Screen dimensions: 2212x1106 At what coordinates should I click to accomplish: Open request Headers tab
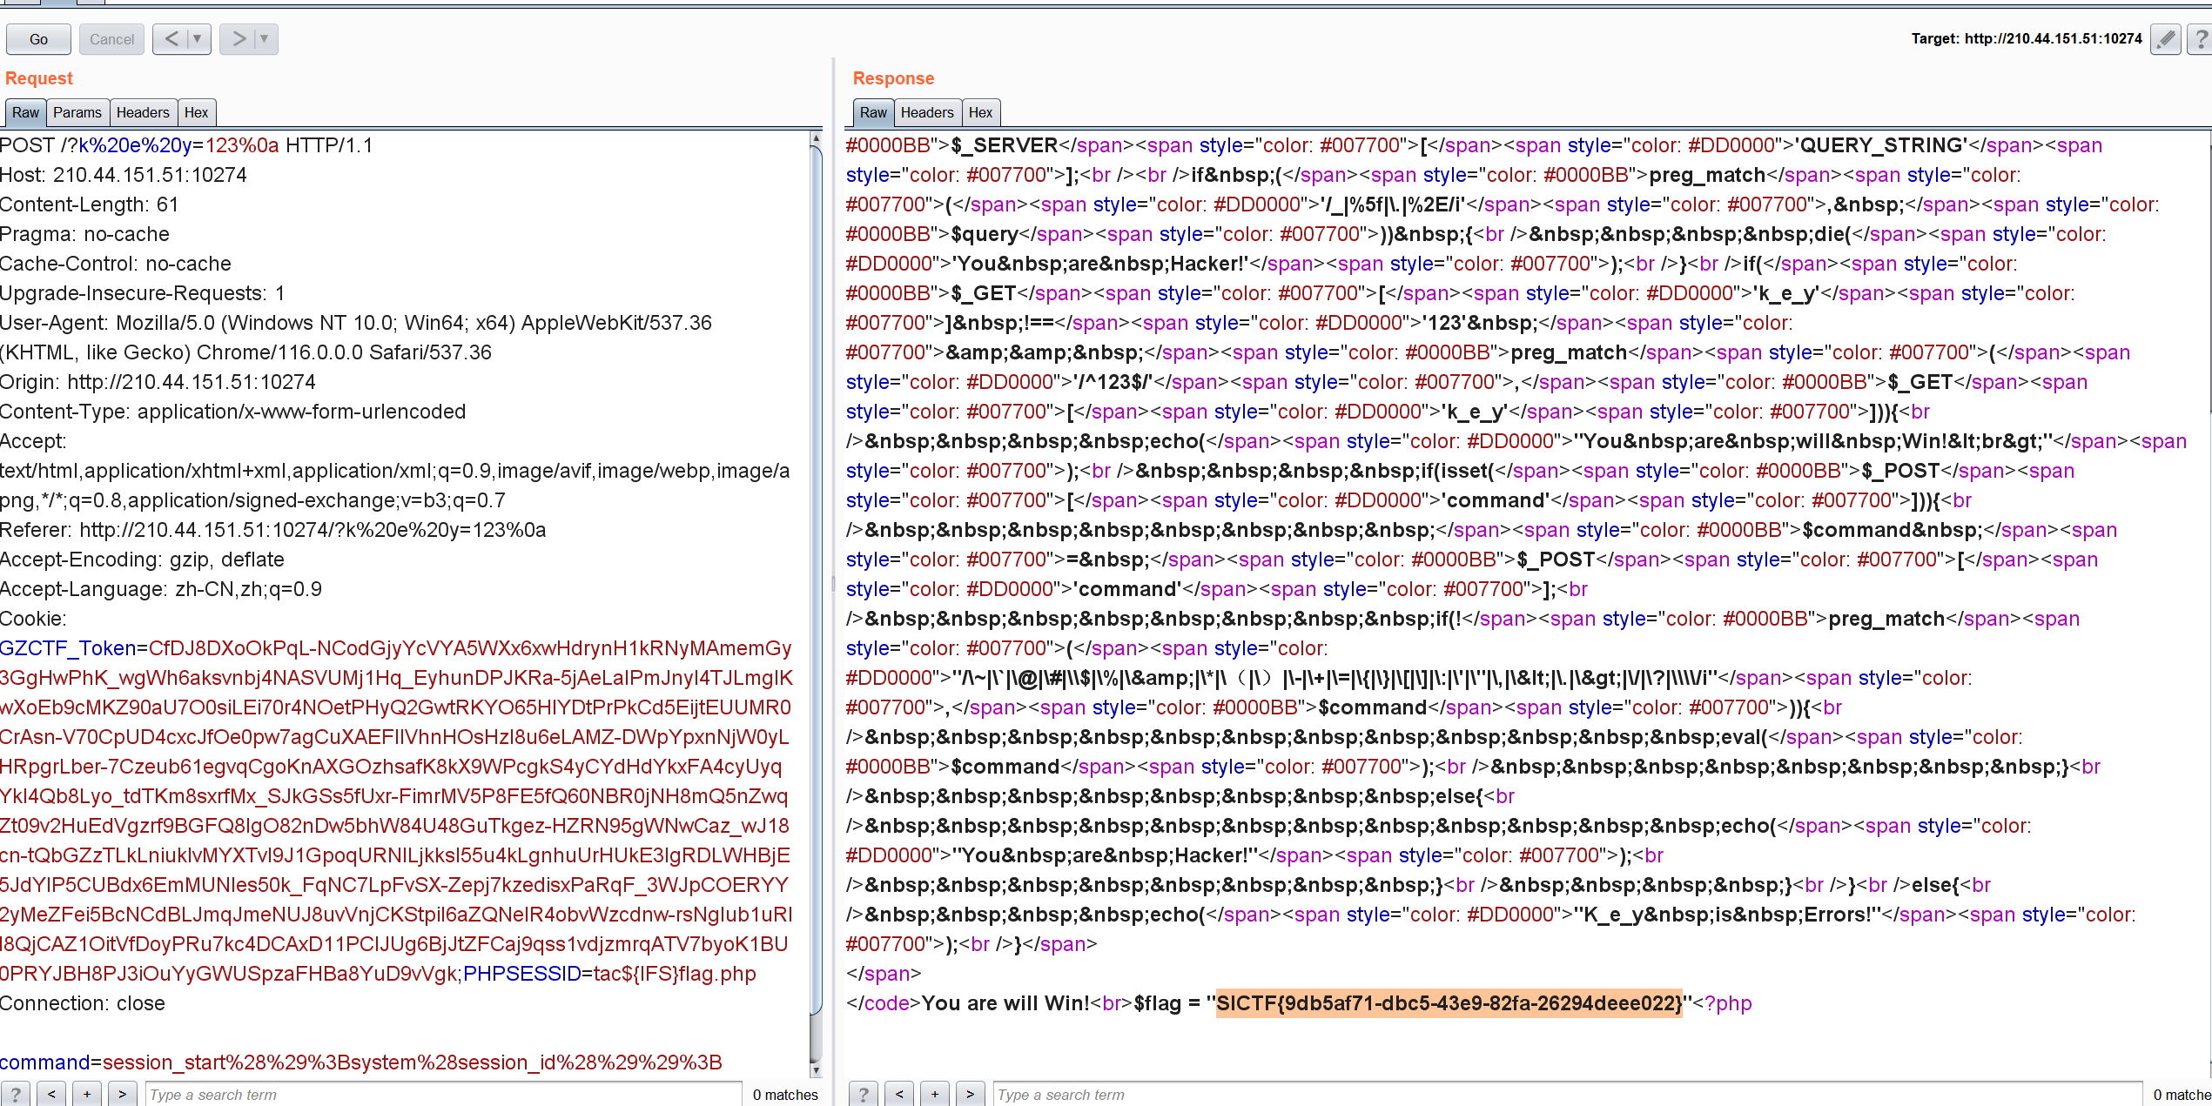(x=143, y=112)
